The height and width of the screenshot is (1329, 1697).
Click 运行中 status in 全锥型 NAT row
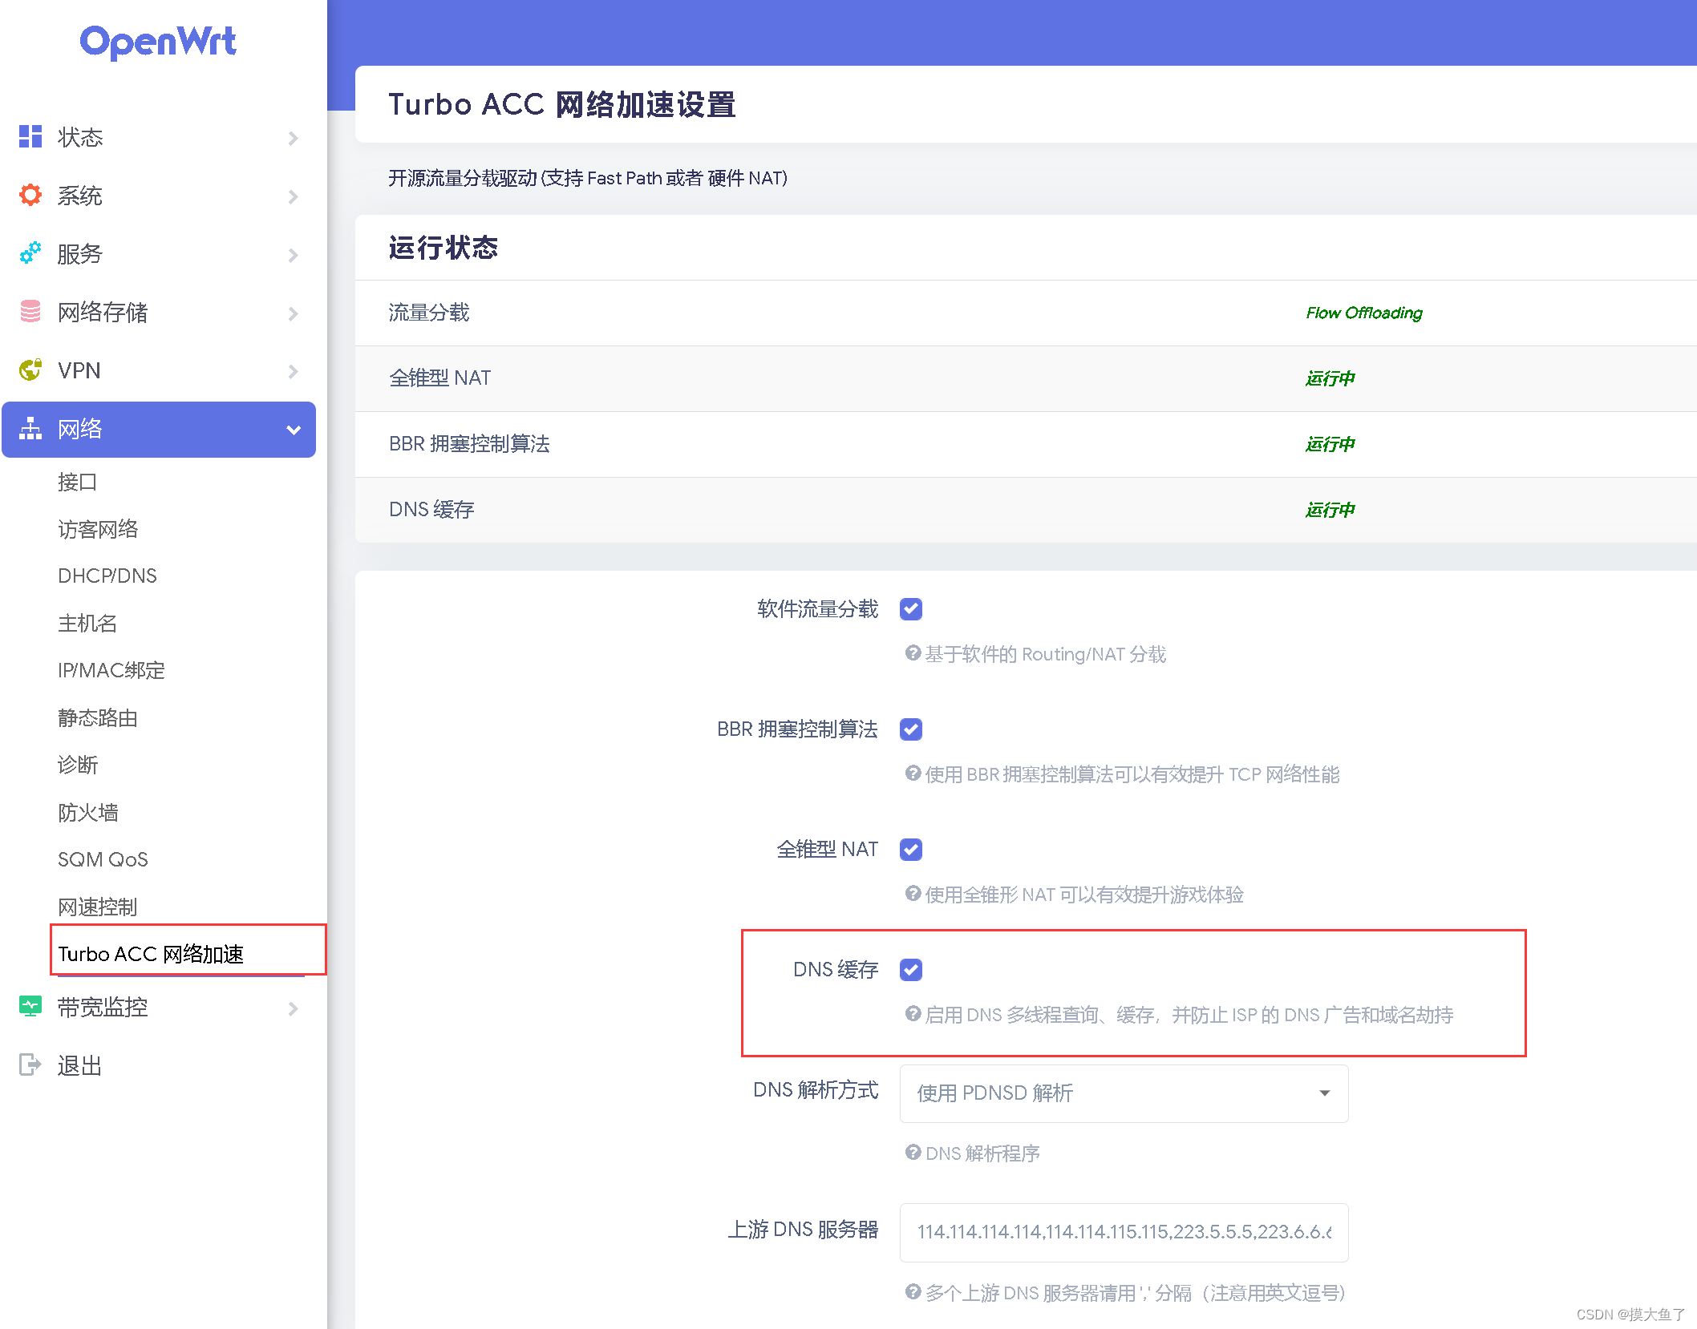[x=1330, y=378]
